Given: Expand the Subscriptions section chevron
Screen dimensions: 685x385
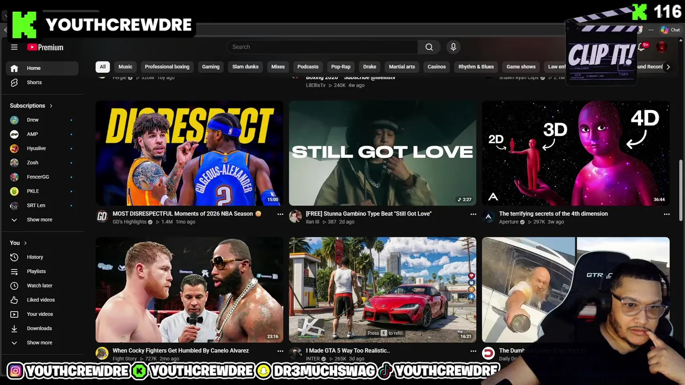Looking at the screenshot, I should point(51,106).
